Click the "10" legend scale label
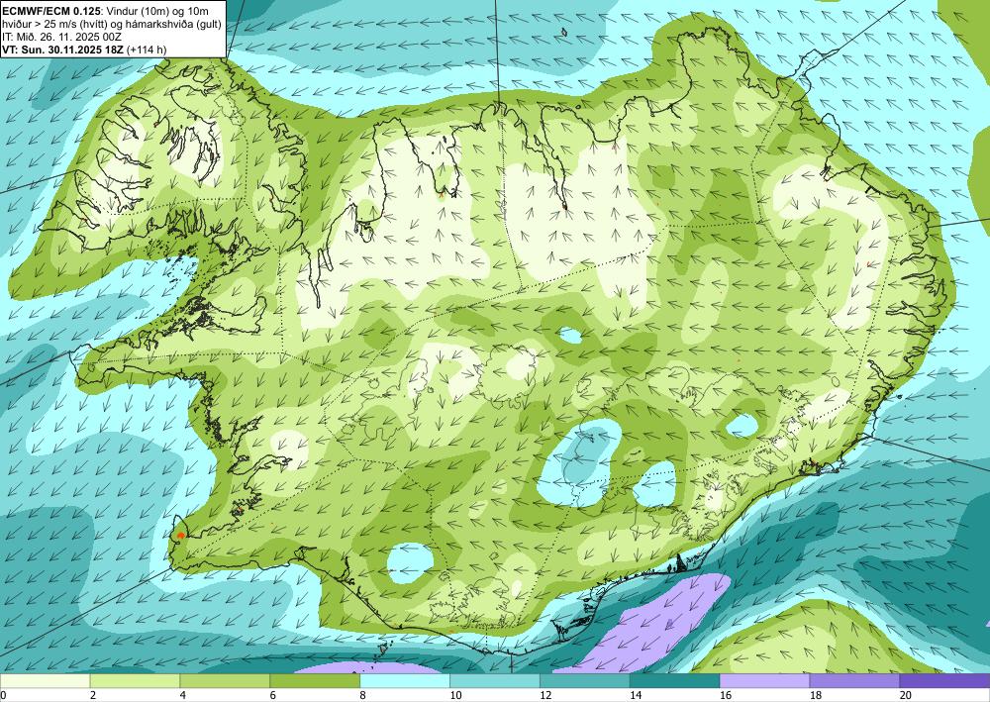The height and width of the screenshot is (702, 990). (x=455, y=696)
